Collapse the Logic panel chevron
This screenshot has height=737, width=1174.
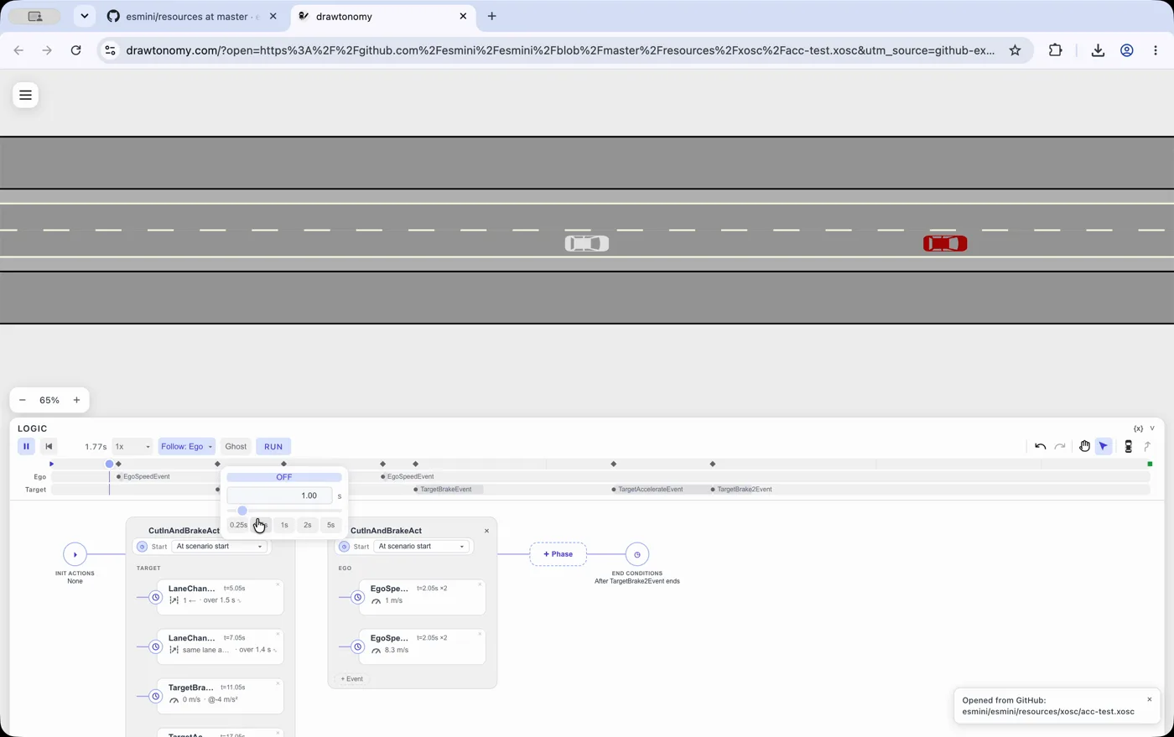pyautogui.click(x=1153, y=428)
